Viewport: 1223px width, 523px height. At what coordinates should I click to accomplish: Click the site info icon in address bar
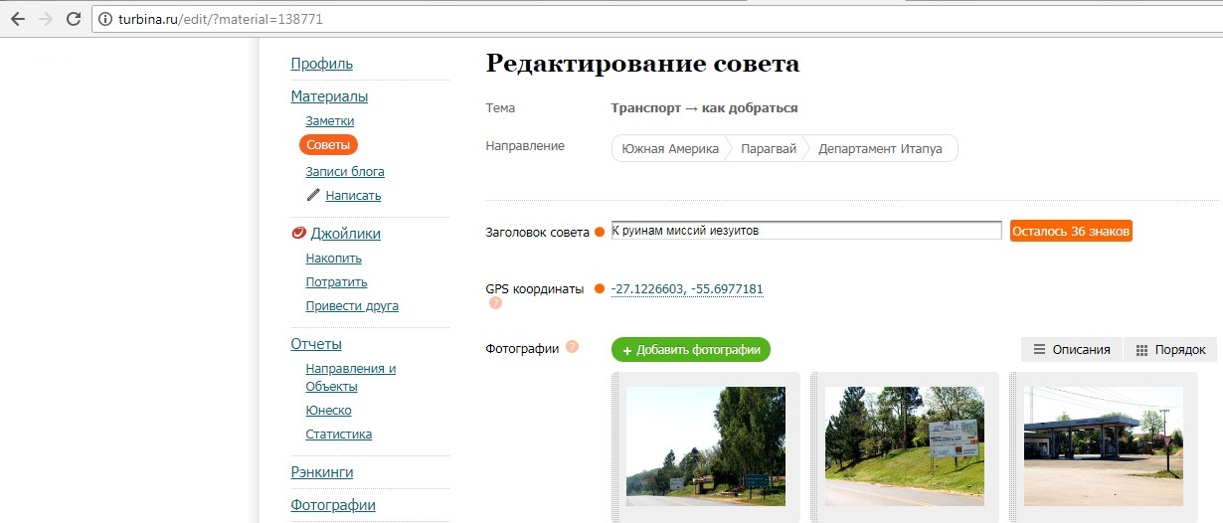105,19
